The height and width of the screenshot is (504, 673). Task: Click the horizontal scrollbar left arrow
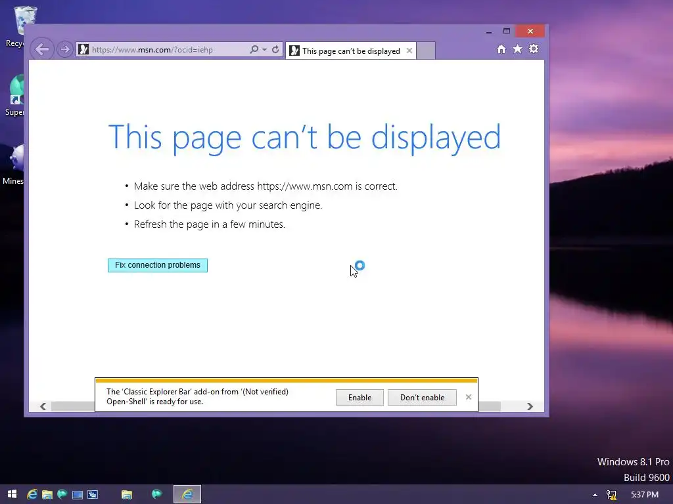(43, 406)
